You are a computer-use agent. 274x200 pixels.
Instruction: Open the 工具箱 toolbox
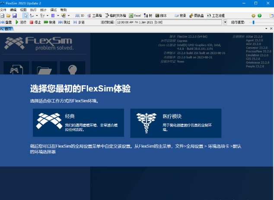point(95,16)
